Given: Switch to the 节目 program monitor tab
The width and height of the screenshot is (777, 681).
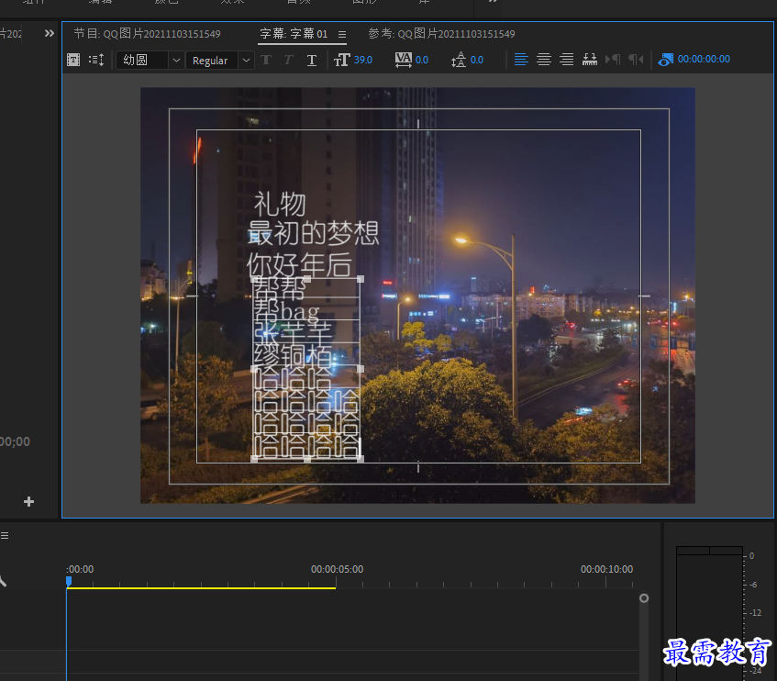Looking at the screenshot, I should coord(147,34).
